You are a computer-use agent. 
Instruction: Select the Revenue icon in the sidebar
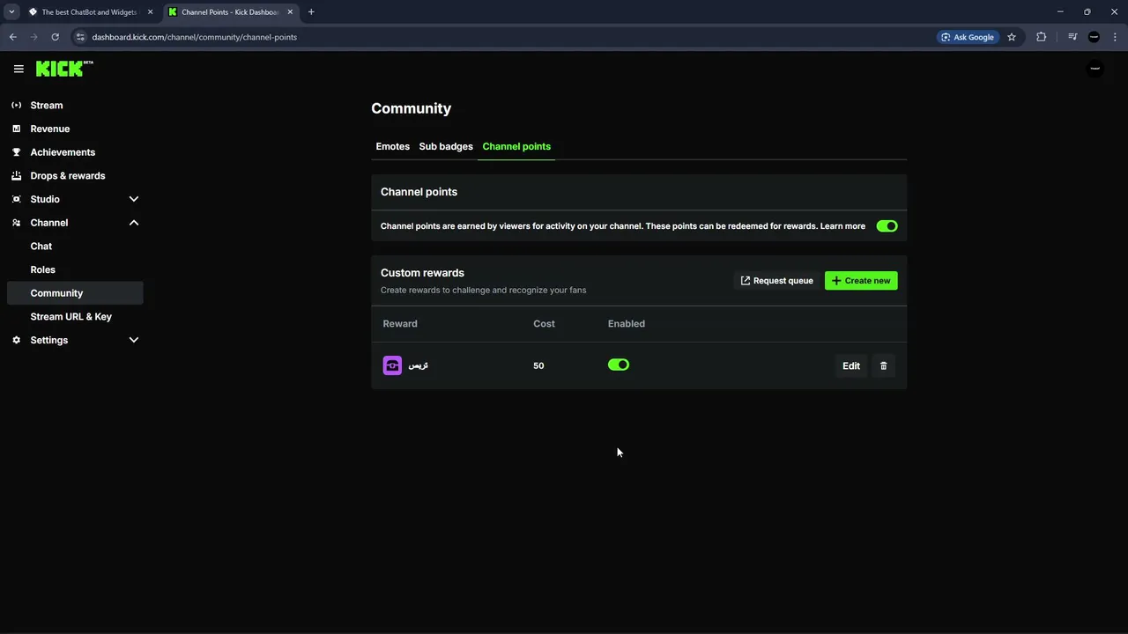click(16, 129)
